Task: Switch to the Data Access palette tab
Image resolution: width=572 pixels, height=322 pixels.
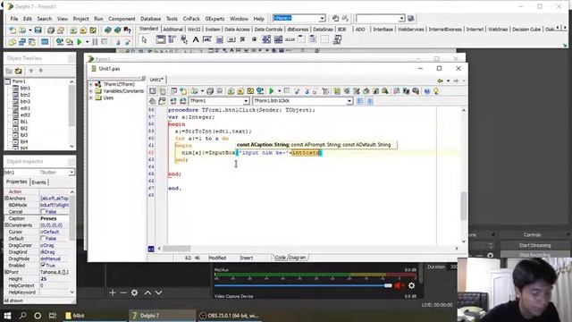Action: click(237, 30)
